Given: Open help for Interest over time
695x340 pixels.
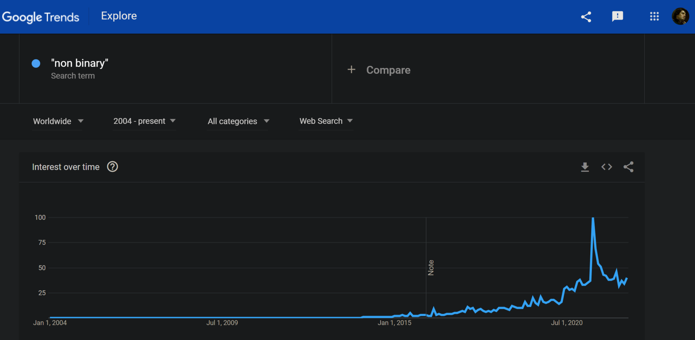Looking at the screenshot, I should (x=113, y=167).
